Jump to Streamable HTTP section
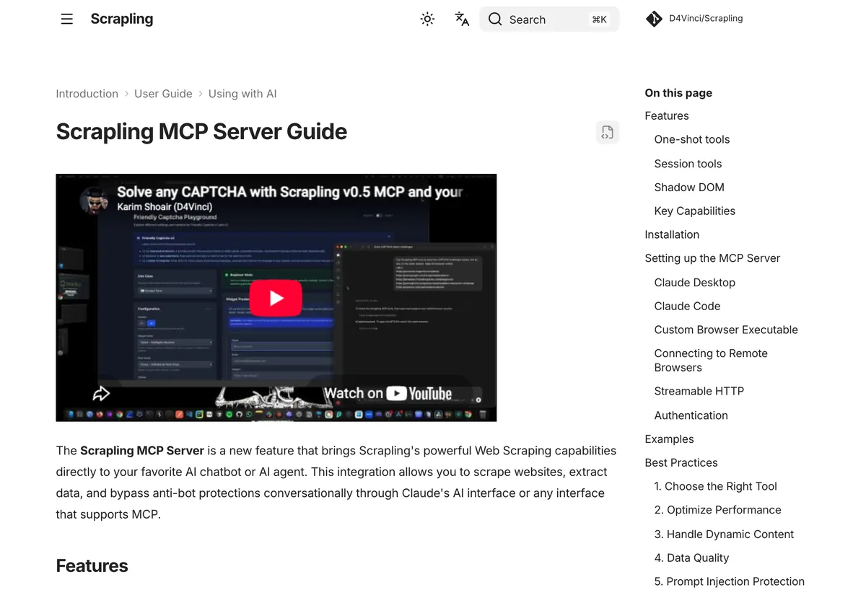 pos(699,391)
